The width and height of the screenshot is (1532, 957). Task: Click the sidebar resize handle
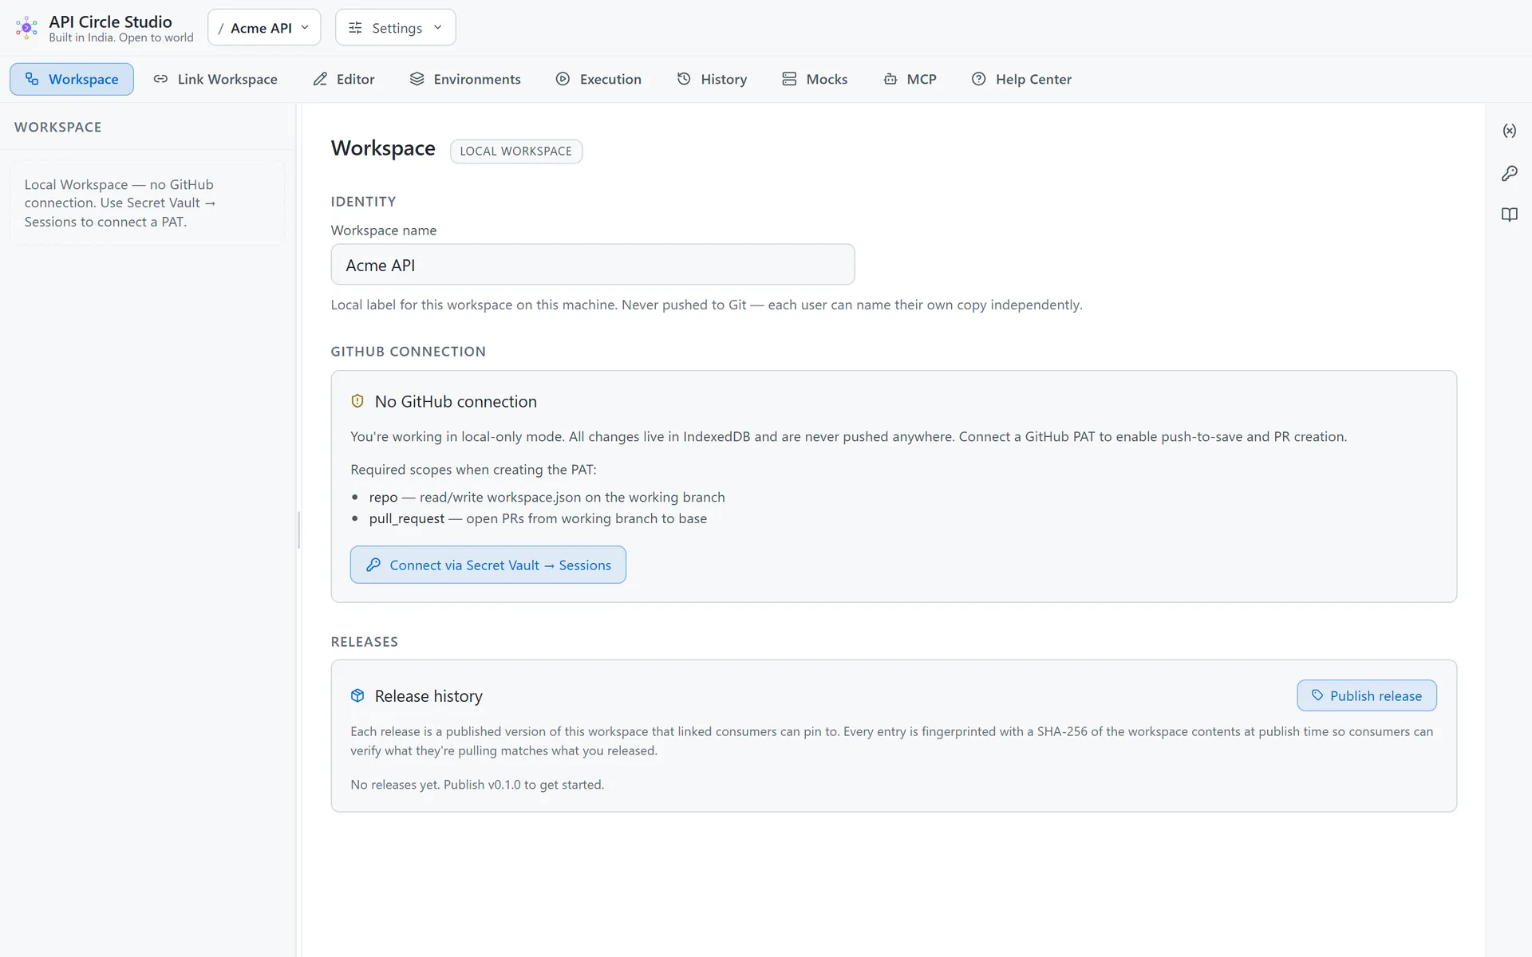click(299, 530)
